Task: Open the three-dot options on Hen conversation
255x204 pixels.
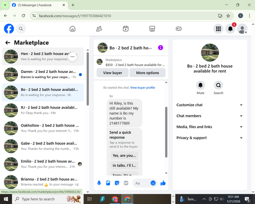Action: [72, 57]
